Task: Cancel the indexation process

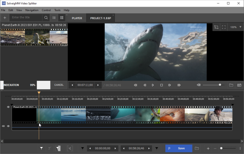Action: tap(59, 85)
